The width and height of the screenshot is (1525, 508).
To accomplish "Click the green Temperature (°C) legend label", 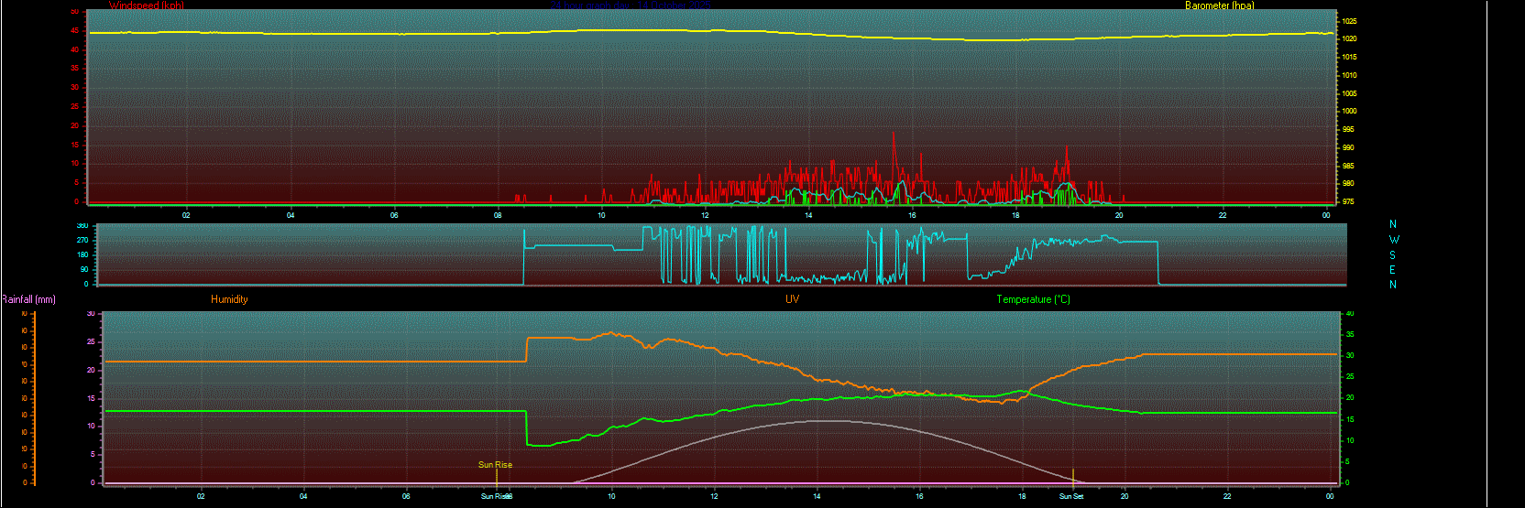I will (x=1033, y=299).
